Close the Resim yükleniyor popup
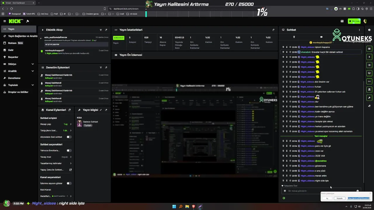 click(370, 193)
